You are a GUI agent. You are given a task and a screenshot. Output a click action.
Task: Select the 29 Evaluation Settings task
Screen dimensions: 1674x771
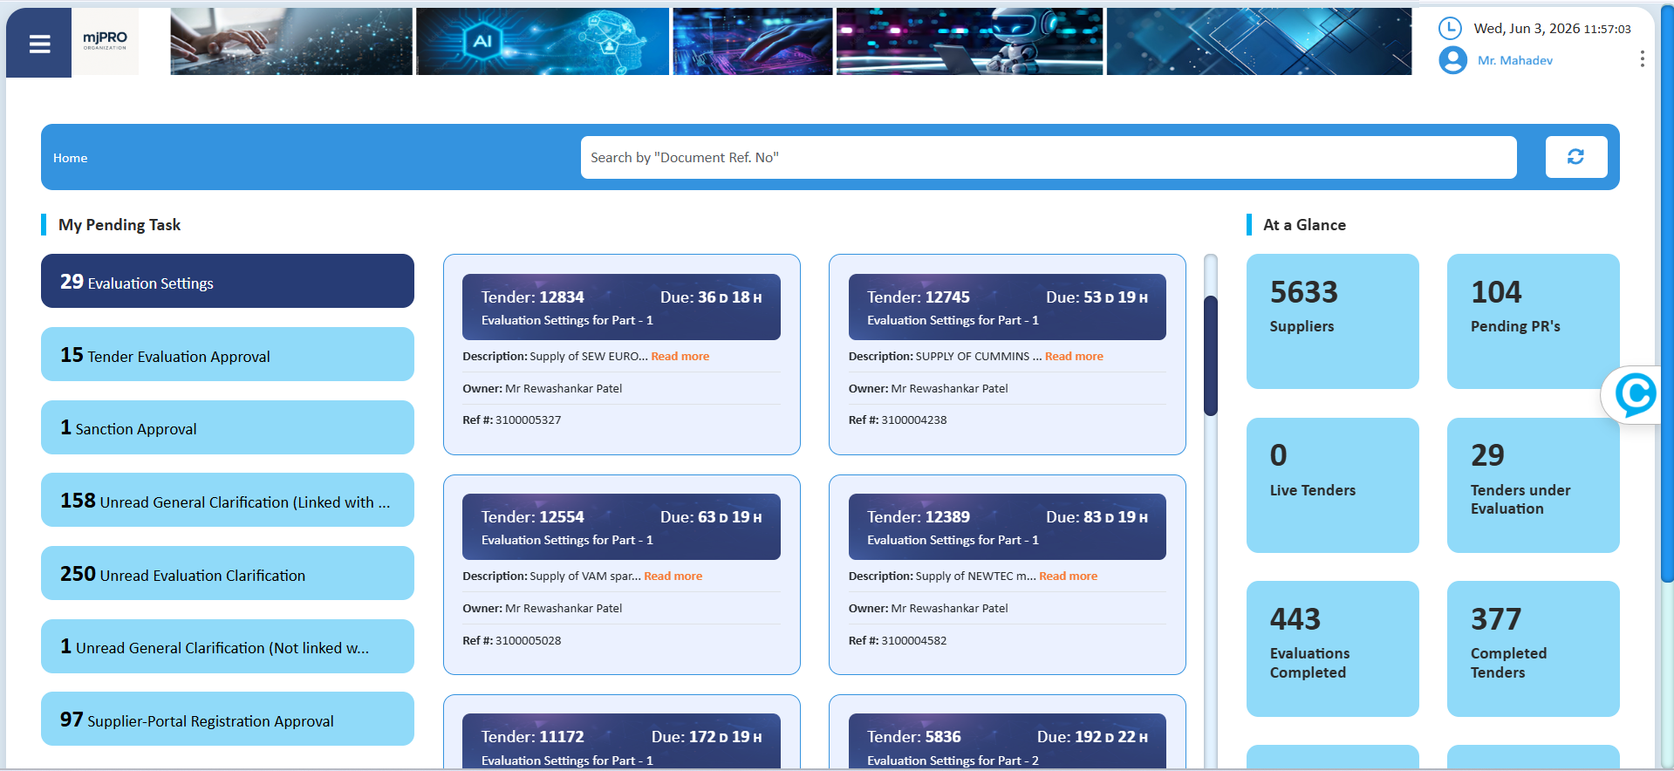228,281
